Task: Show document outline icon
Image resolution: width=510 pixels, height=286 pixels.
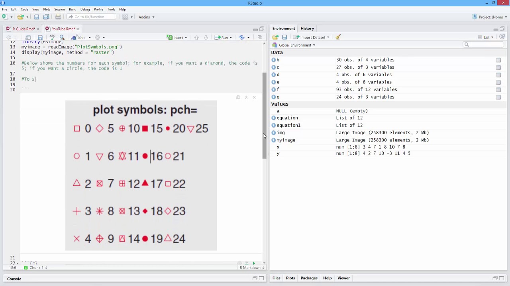Action: pyautogui.click(x=260, y=37)
